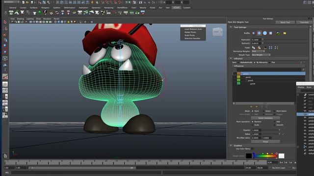Click the white color swatch beside gradient ramp
Screen dimensions: 314x176
coord(281,155)
